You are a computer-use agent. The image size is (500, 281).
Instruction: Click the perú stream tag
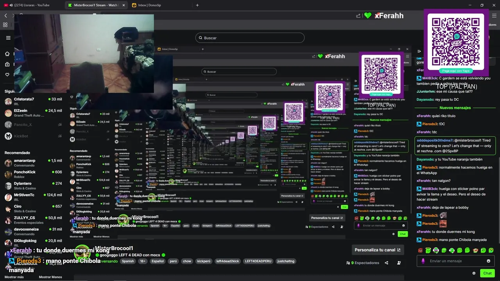pos(173,261)
